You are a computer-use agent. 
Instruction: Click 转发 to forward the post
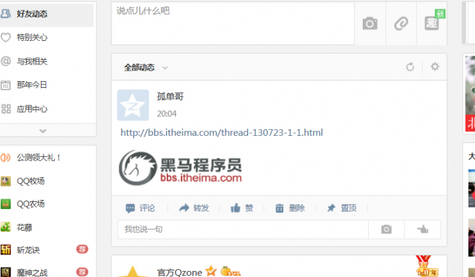194,208
